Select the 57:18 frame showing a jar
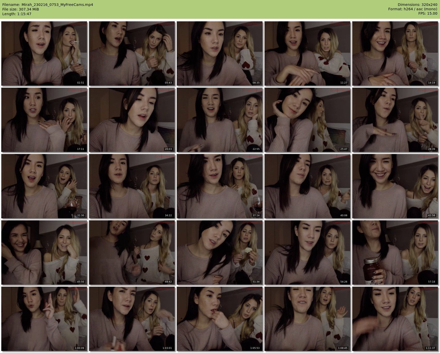 click(395, 252)
